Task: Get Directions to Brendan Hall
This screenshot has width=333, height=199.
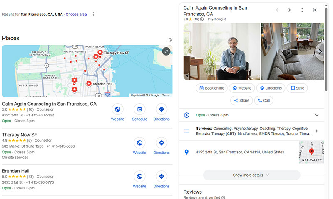Action: pos(162,176)
